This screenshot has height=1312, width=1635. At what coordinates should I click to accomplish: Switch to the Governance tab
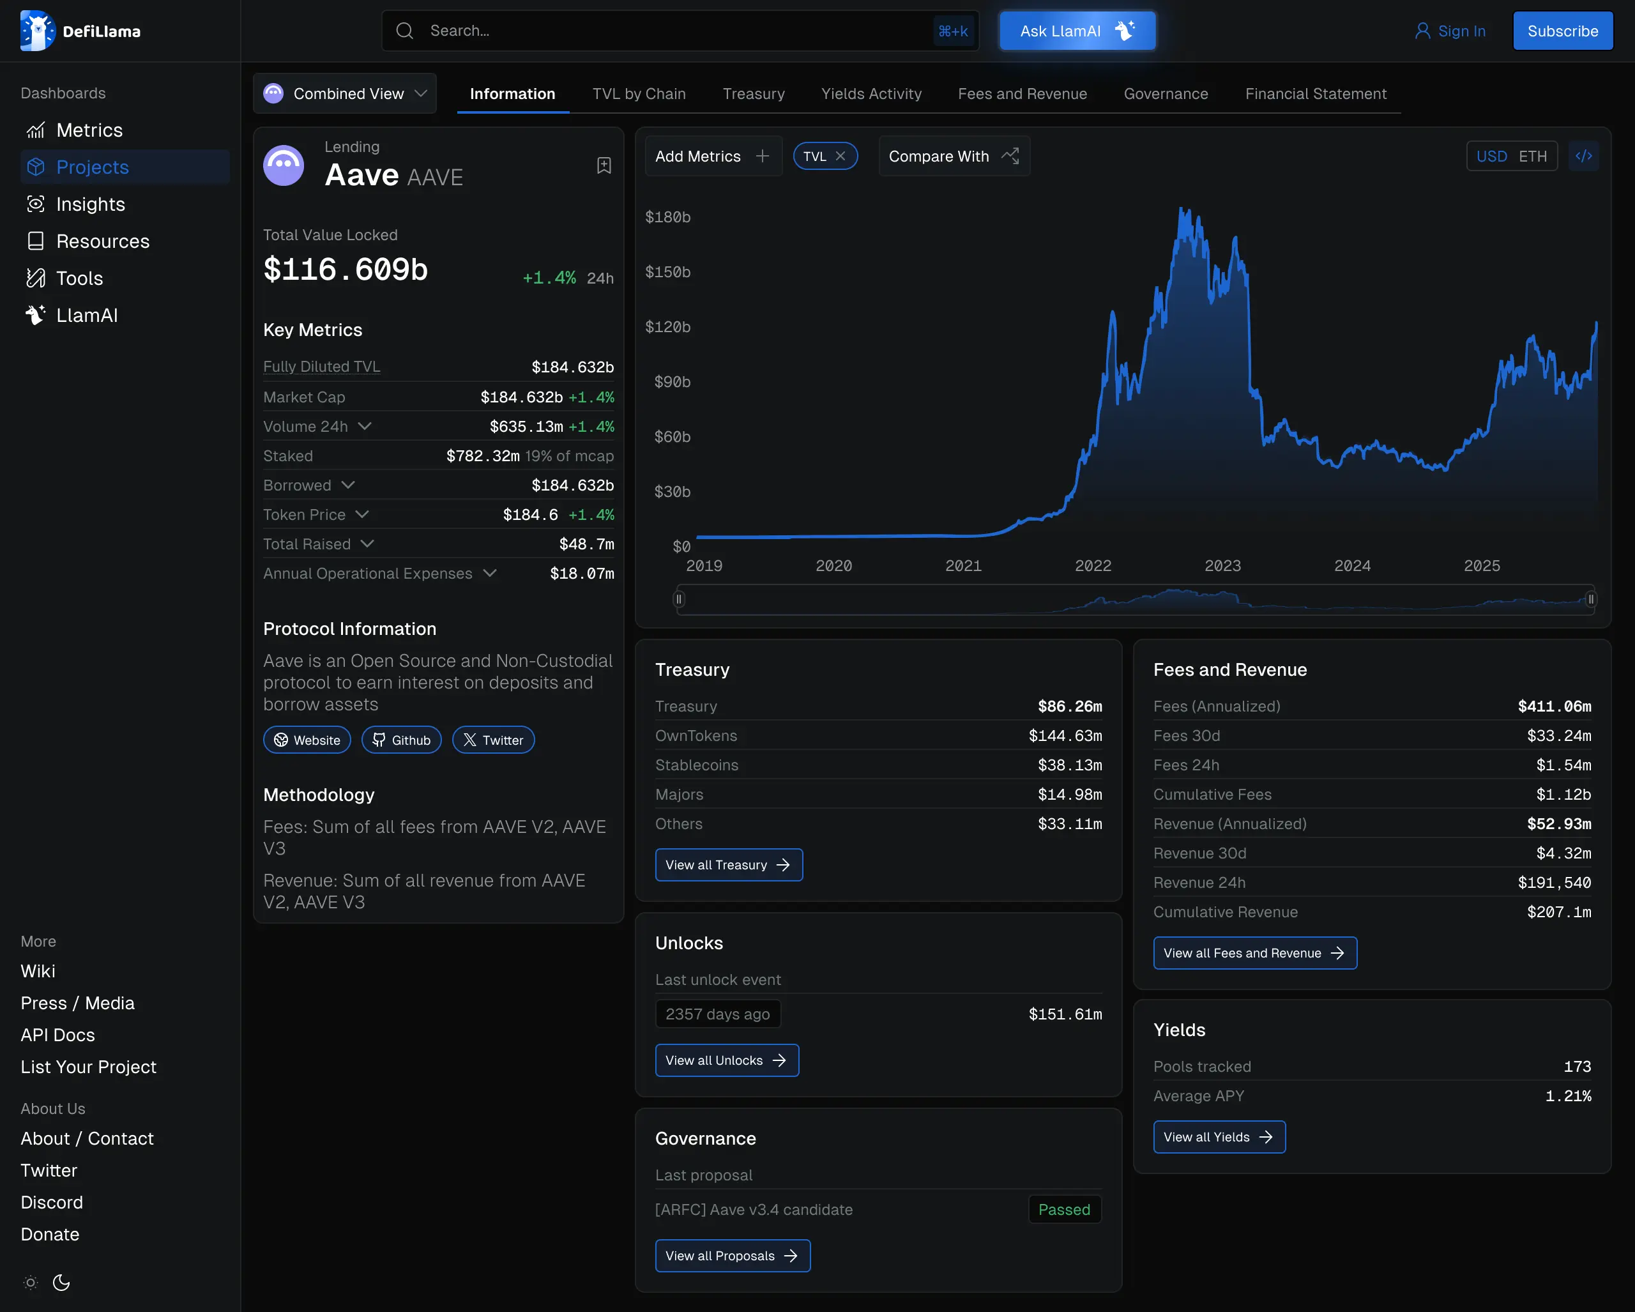(1166, 94)
